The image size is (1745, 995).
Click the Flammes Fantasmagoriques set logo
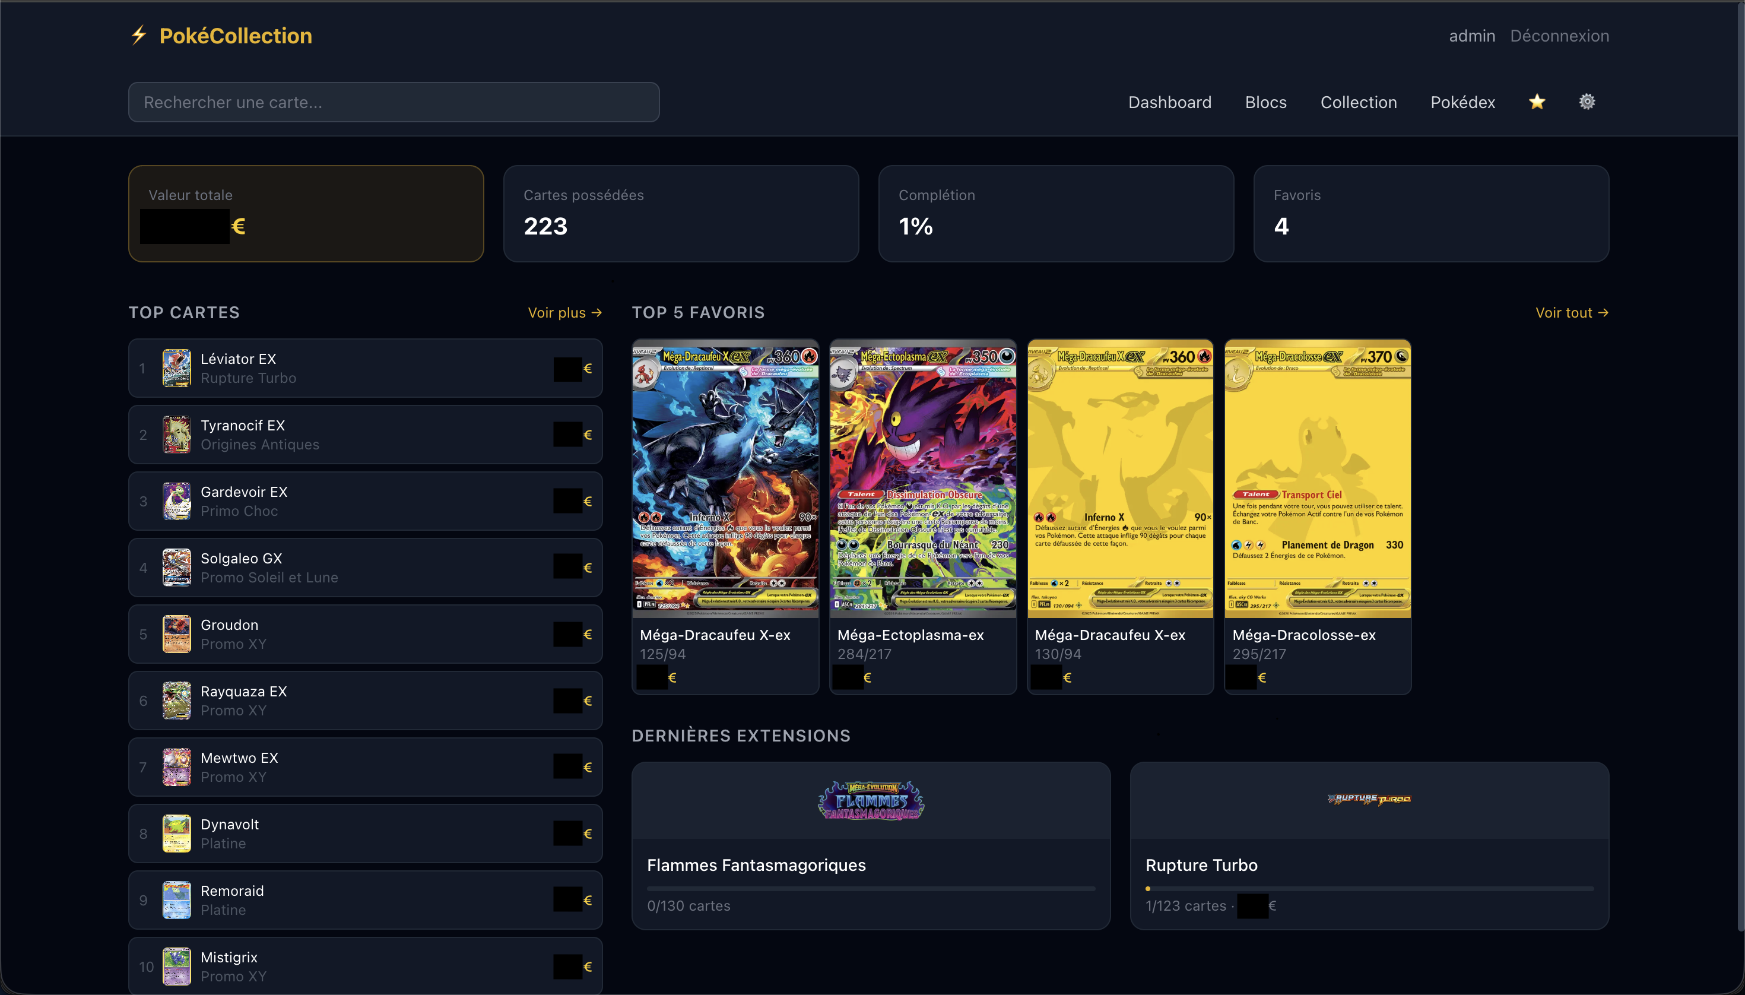point(871,800)
